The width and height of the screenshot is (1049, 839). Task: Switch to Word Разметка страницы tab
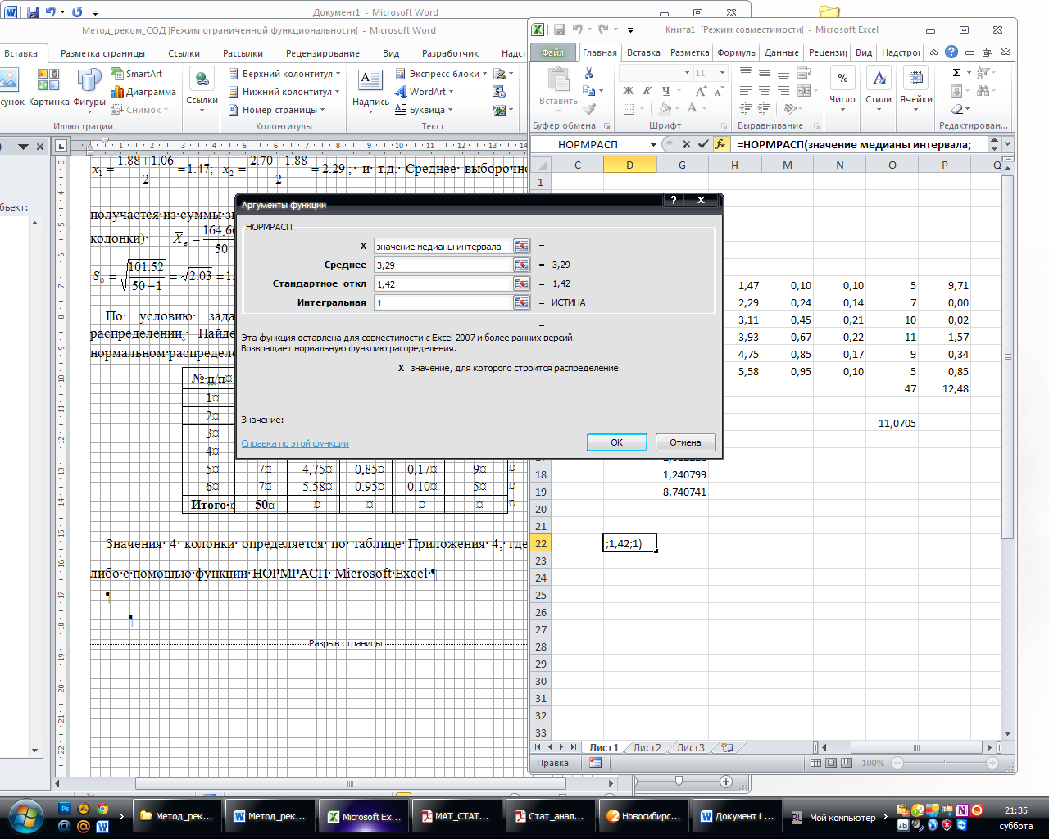[x=102, y=53]
